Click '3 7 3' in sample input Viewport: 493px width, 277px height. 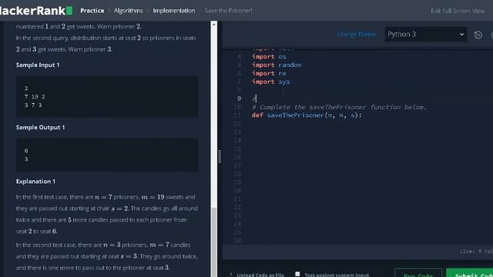click(33, 105)
